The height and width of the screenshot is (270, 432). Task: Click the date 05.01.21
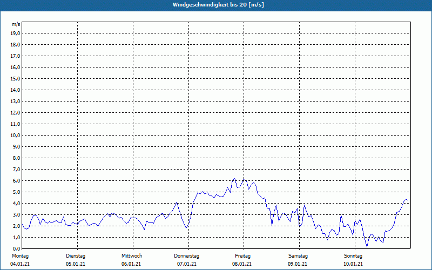pos(76,264)
